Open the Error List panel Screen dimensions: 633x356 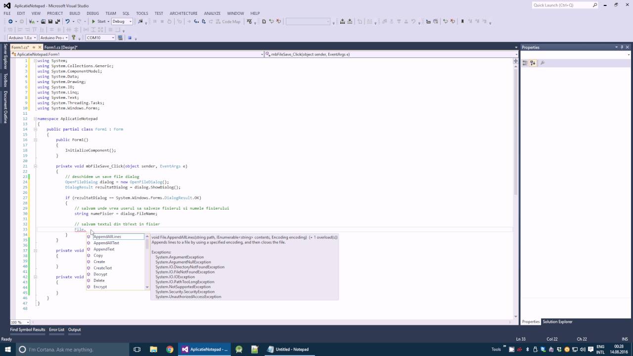tap(57, 330)
